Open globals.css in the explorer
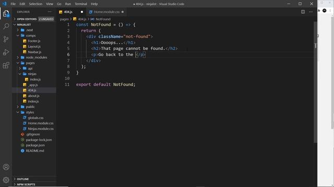The image size is (334, 187). pyautogui.click(x=34, y=118)
